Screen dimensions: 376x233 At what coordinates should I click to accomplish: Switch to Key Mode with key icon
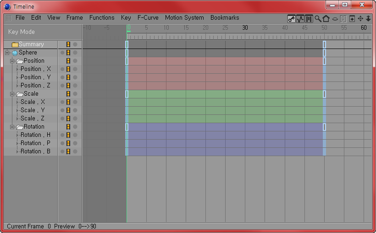pos(291,19)
